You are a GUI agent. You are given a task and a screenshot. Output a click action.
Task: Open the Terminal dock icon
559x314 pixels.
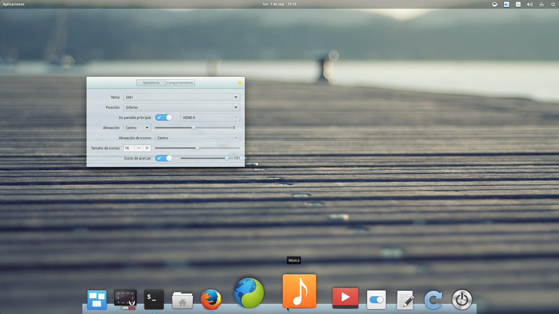(154, 300)
